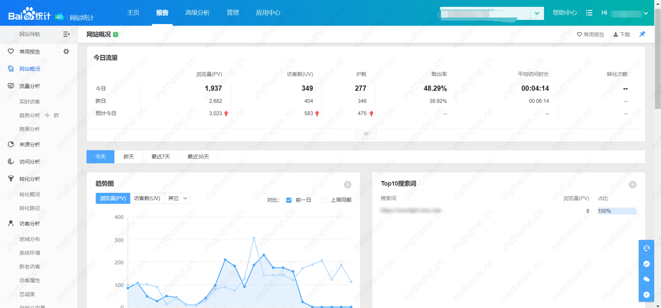
Task: Switch to the 最近7天 tab
Action: pos(161,157)
